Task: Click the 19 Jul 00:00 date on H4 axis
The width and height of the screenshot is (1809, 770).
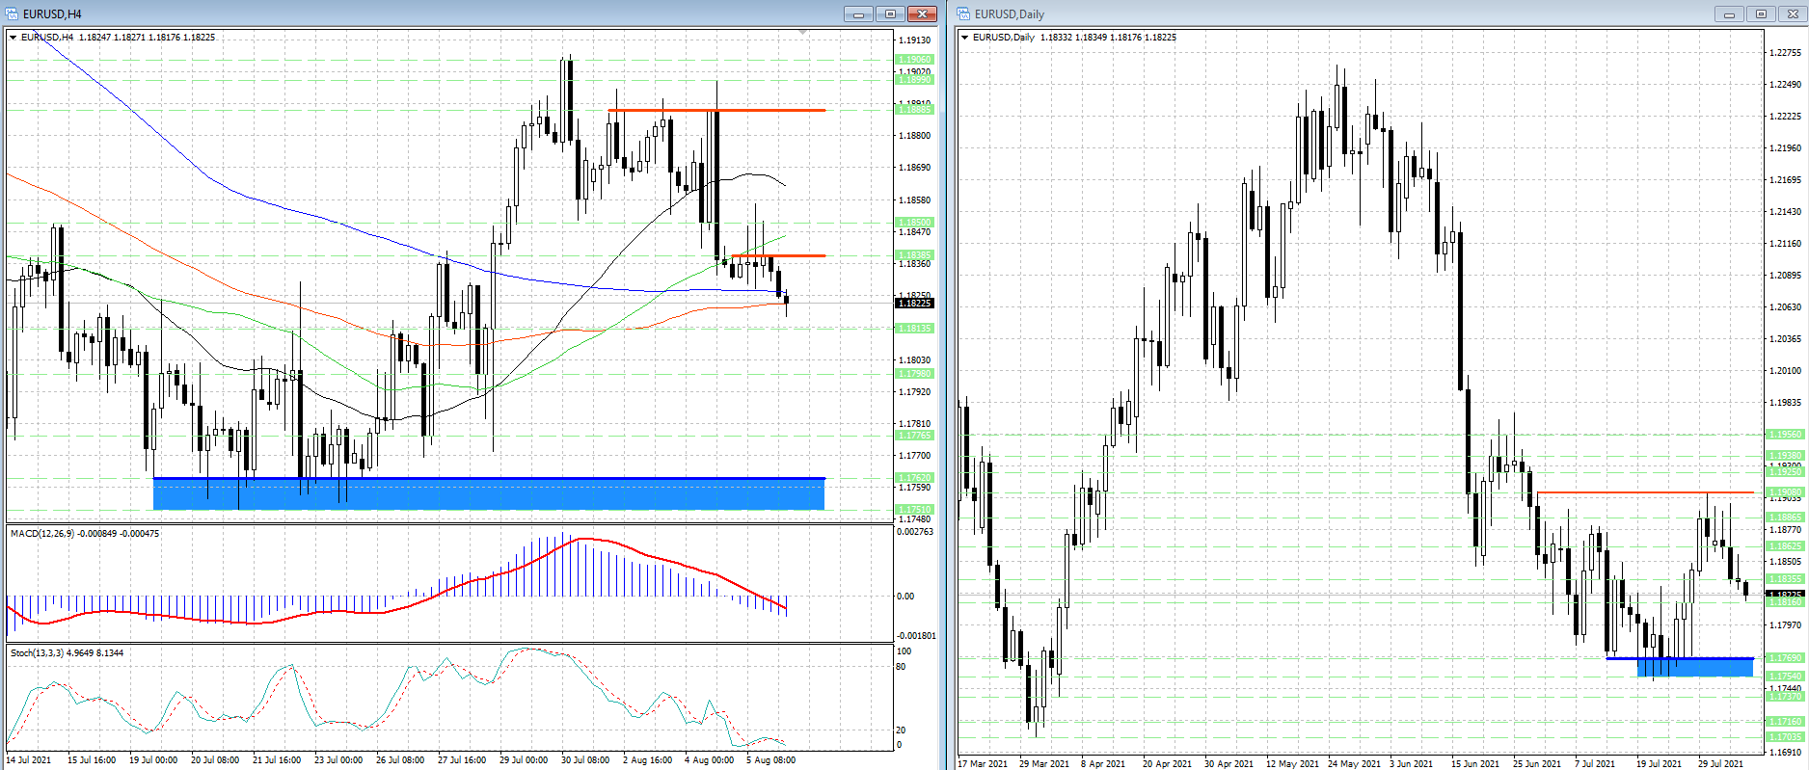Action: (x=153, y=760)
